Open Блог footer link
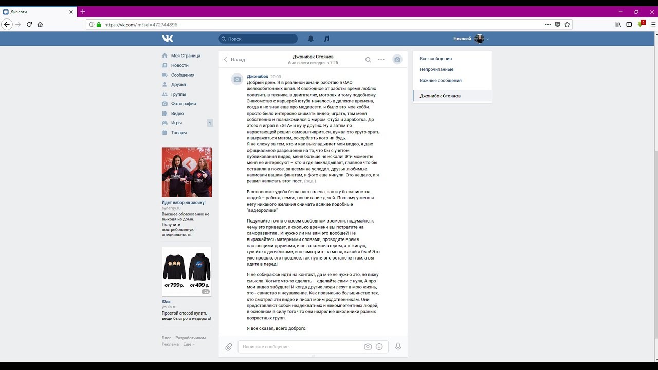Image resolution: width=658 pixels, height=370 pixels. coord(167,338)
